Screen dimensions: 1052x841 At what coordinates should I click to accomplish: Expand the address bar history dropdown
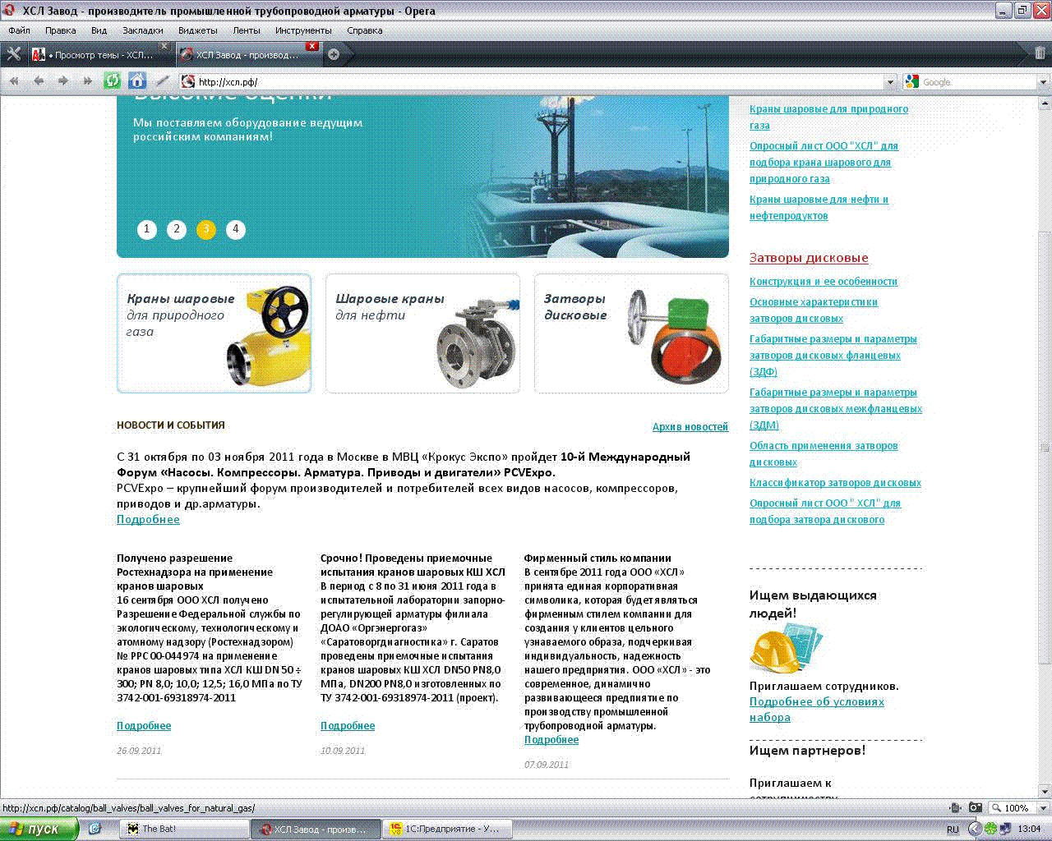coord(890,82)
